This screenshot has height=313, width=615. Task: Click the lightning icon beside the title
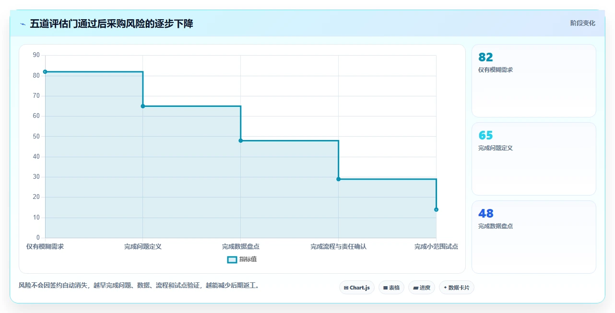click(x=23, y=24)
